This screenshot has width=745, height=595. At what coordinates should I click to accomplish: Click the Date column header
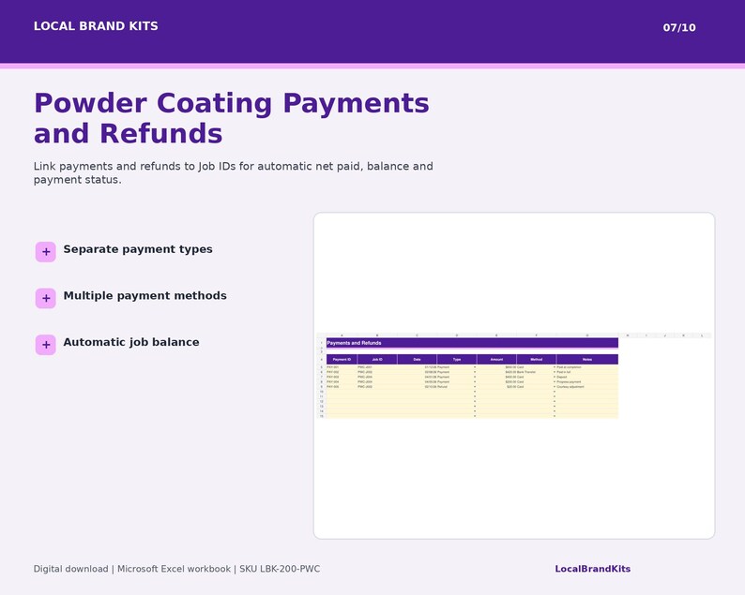[418, 359]
